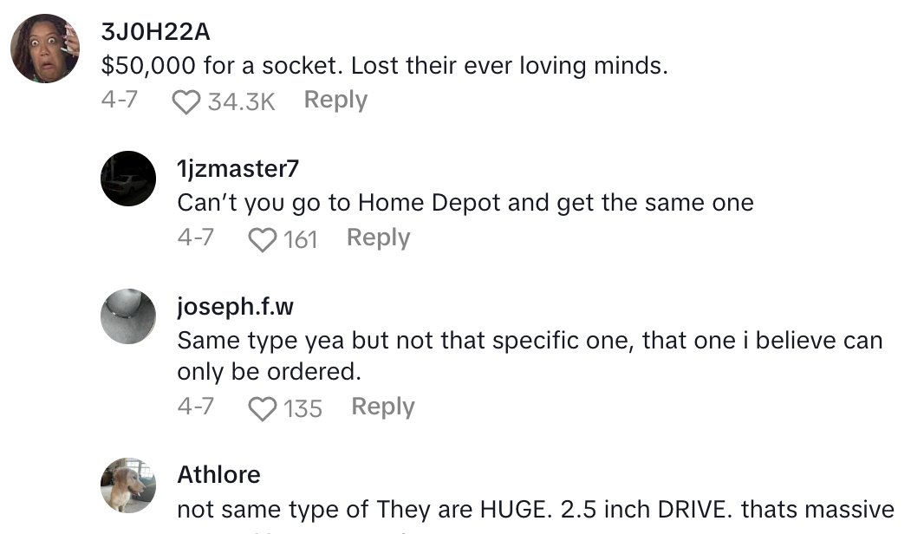Click the 161 like count
The width and height of the screenshot is (924, 534).
pyautogui.click(x=300, y=239)
